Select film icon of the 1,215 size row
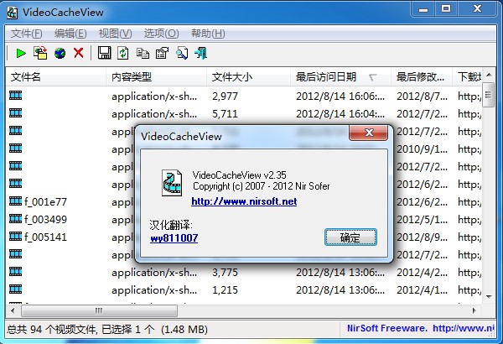Viewport: 503px width, 344px height. click(15, 289)
